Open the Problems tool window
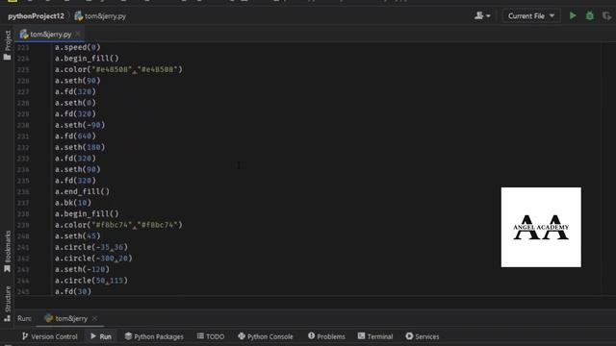The width and height of the screenshot is (616, 346). (x=326, y=336)
